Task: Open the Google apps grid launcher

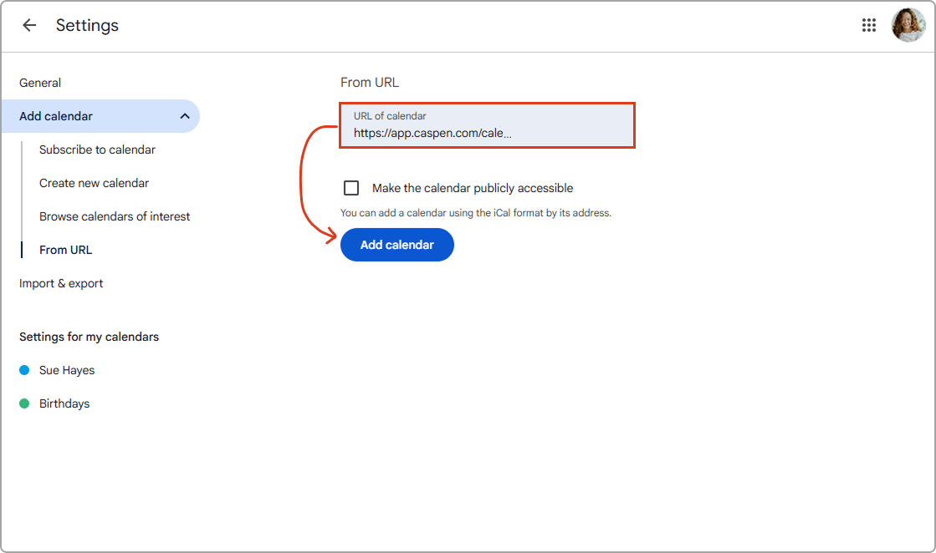Action: point(868,25)
